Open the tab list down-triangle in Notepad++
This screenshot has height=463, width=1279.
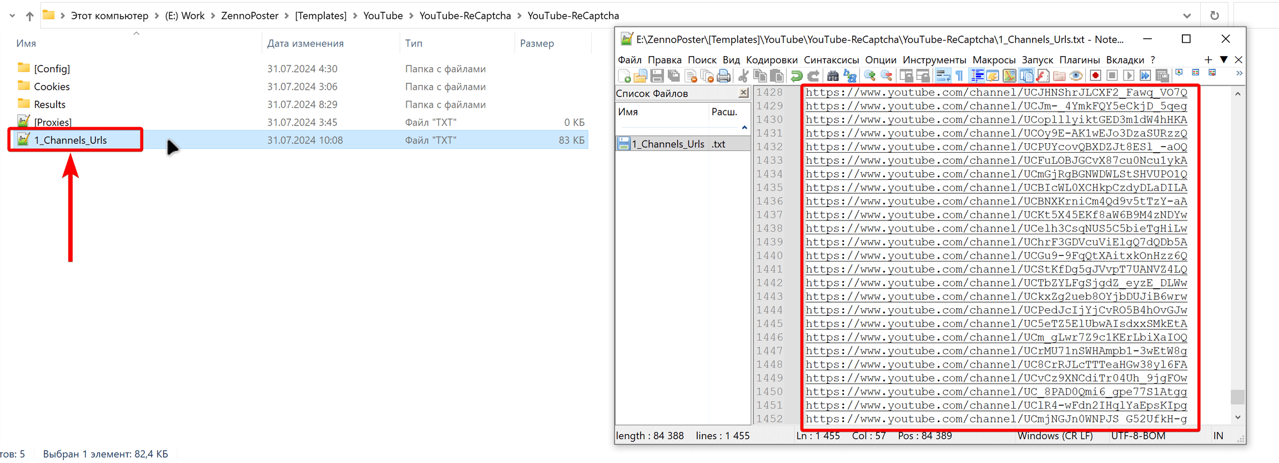tap(1223, 59)
